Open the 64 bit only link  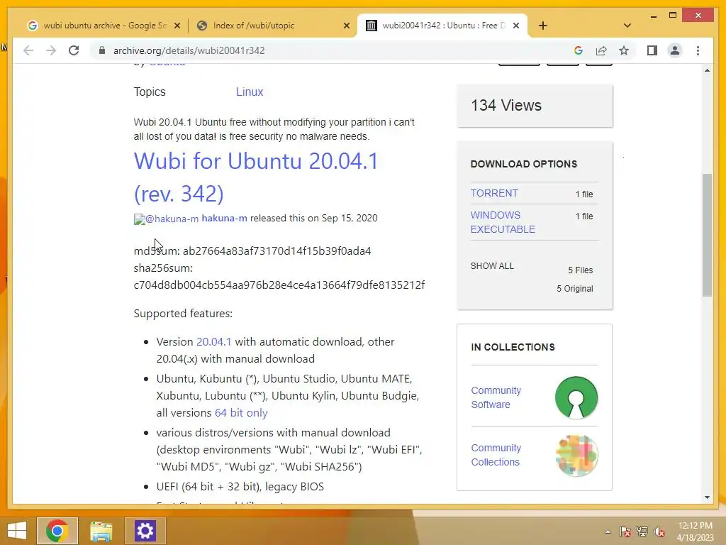241,412
